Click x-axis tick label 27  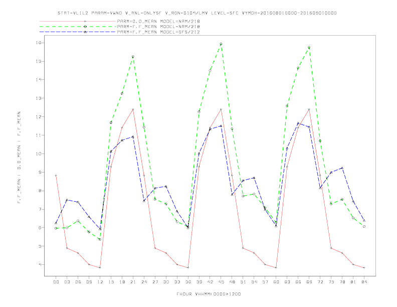click(x=155, y=282)
